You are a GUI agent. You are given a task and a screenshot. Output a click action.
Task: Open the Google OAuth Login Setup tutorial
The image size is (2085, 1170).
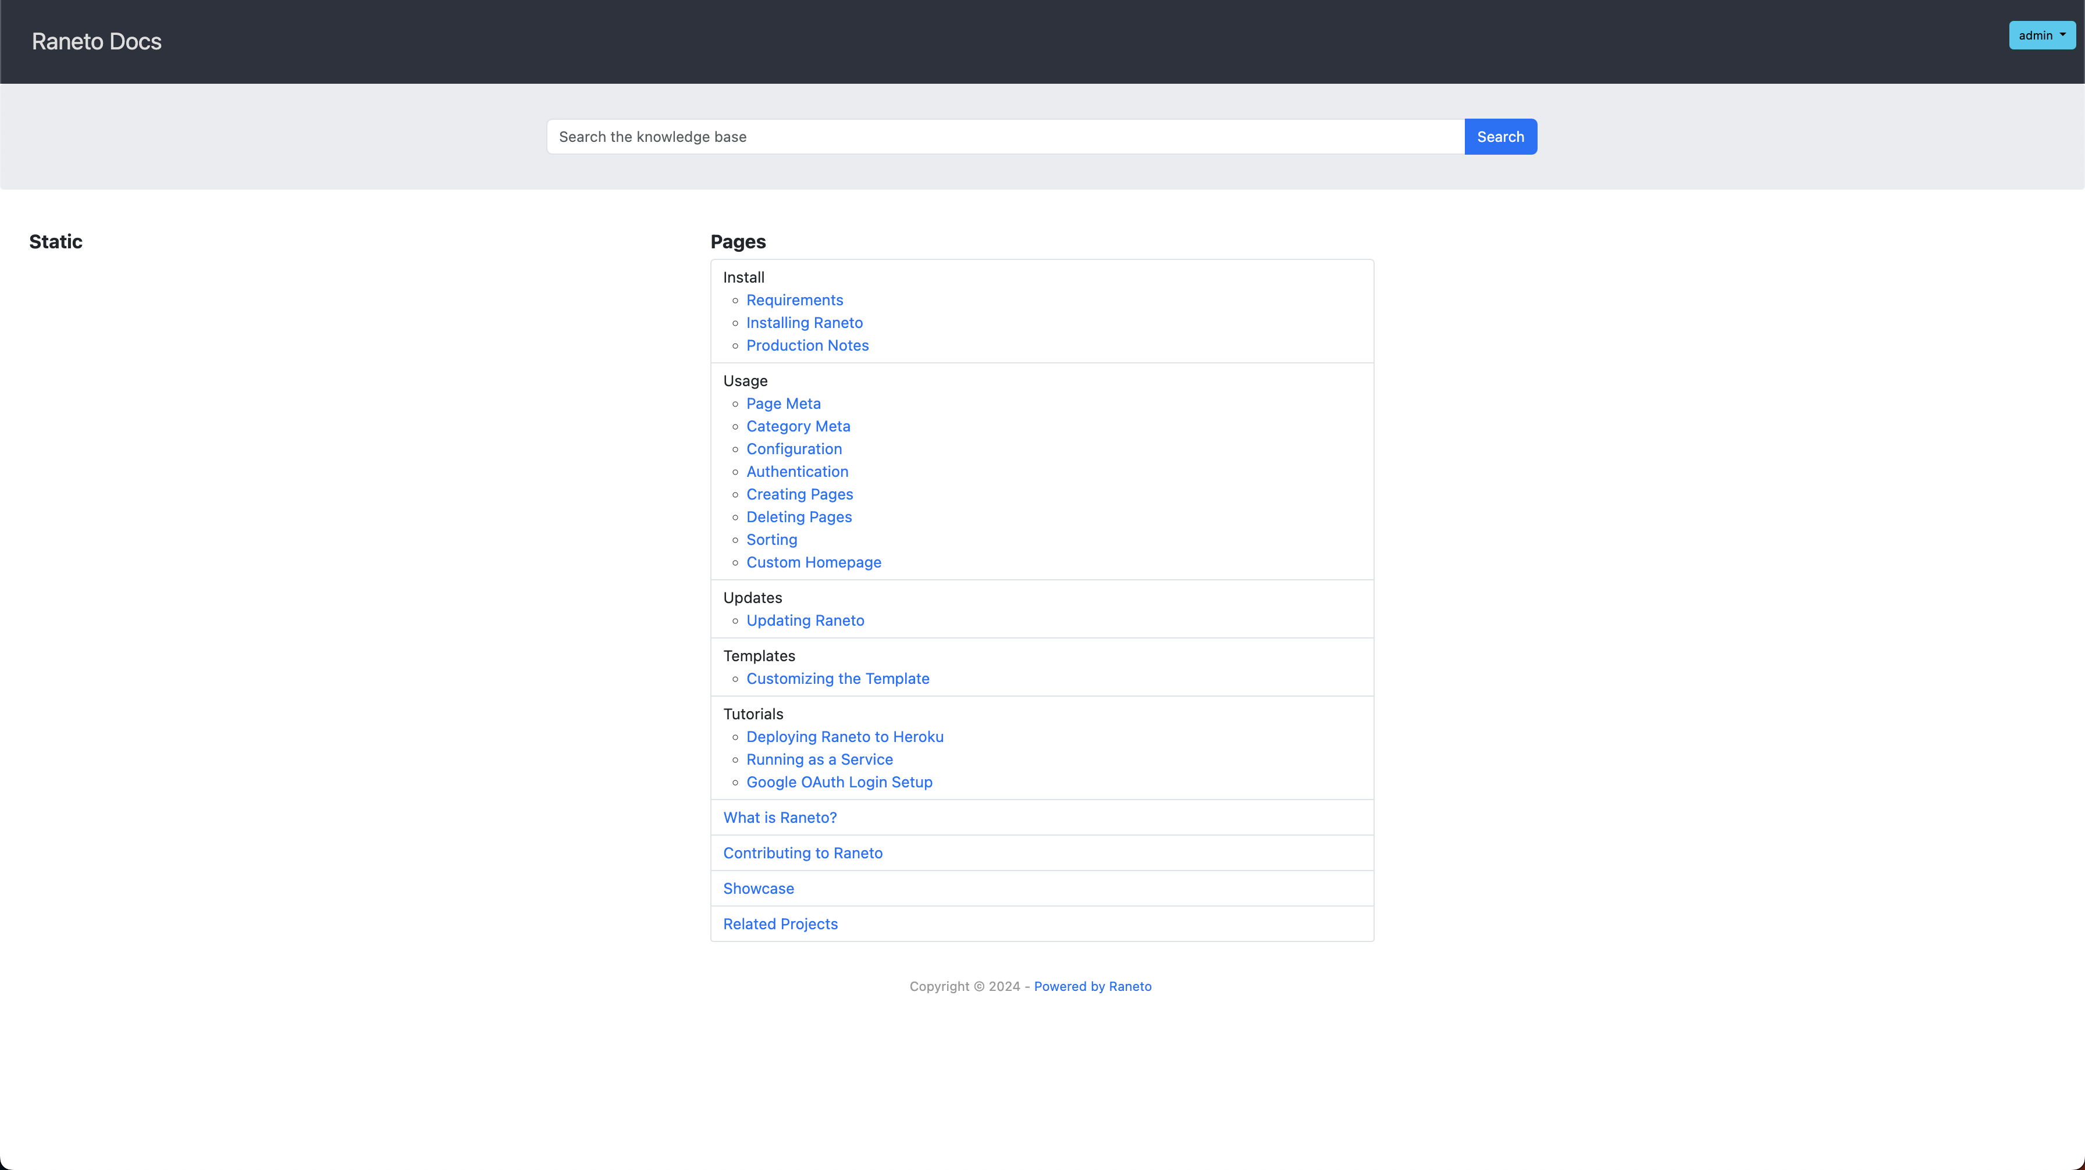coord(838,782)
